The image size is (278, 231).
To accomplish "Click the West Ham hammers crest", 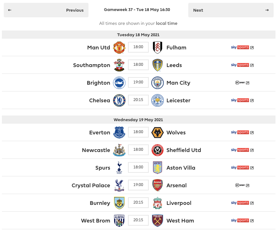I will (158, 221).
